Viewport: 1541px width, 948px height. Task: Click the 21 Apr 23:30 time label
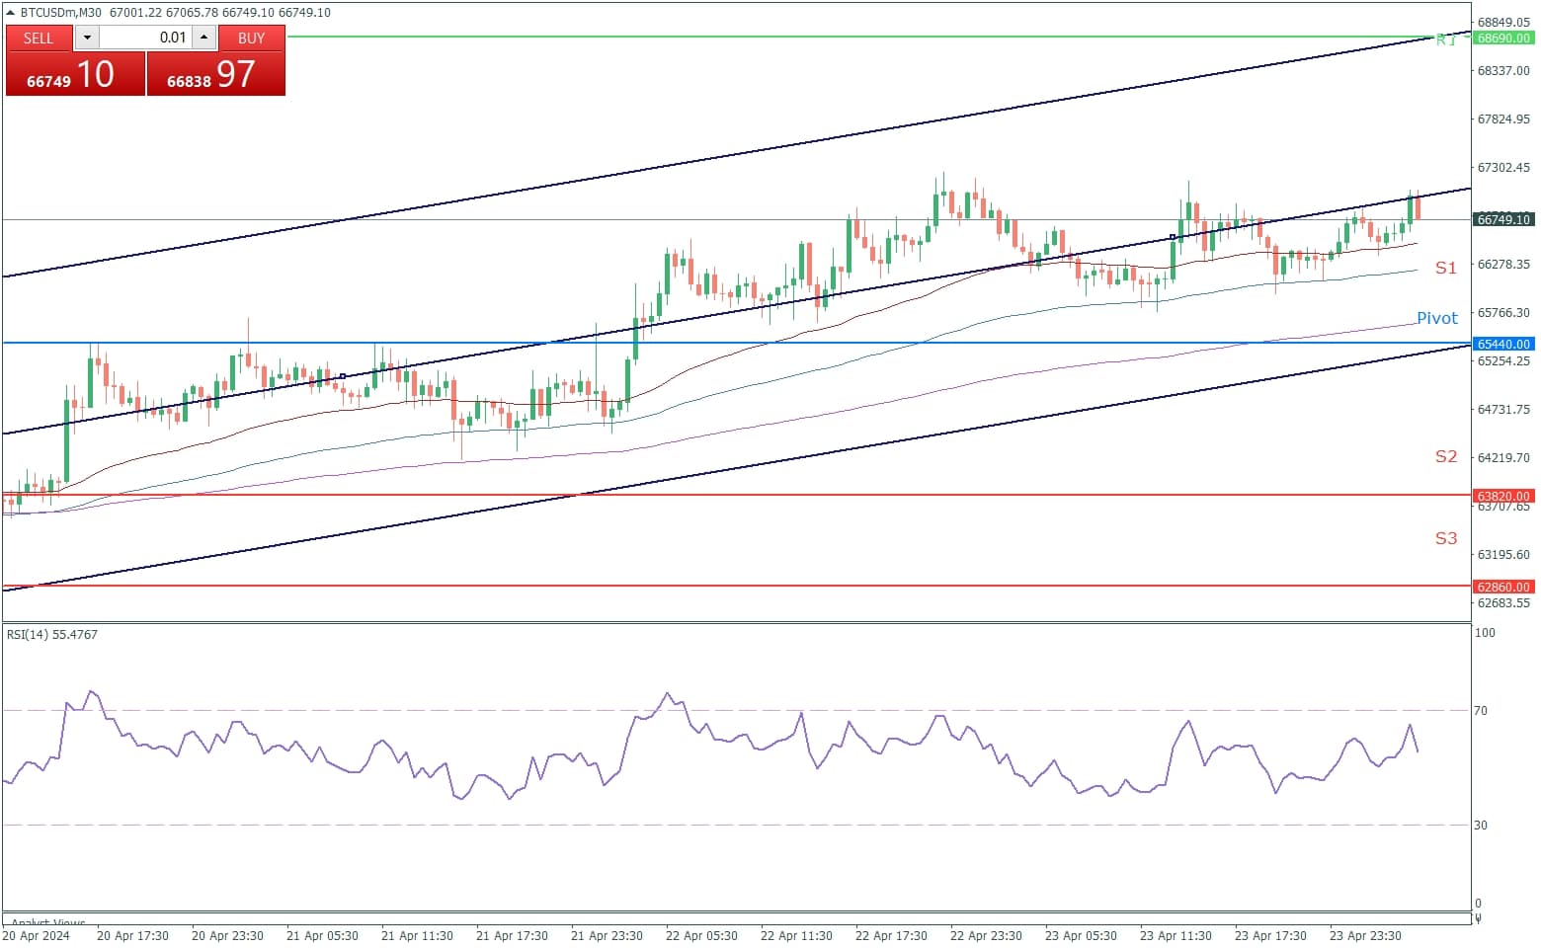tap(607, 935)
